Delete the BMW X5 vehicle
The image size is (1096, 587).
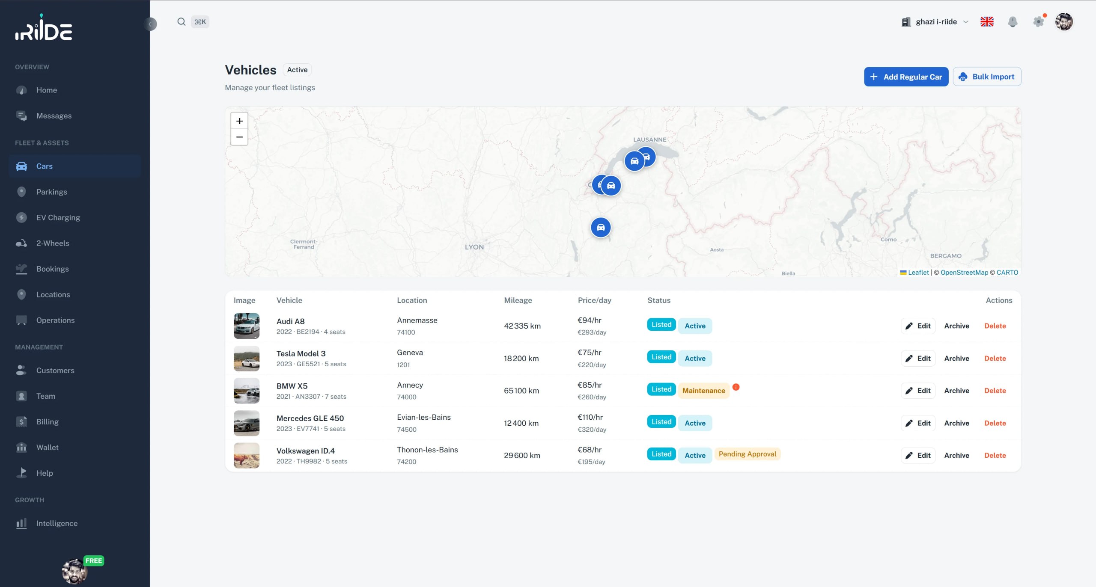point(995,391)
